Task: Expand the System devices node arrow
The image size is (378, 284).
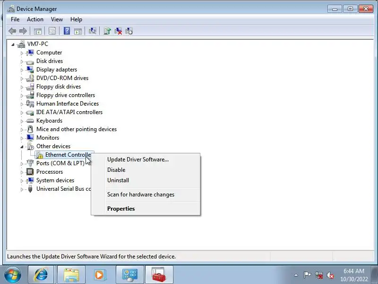Action: [22, 181]
